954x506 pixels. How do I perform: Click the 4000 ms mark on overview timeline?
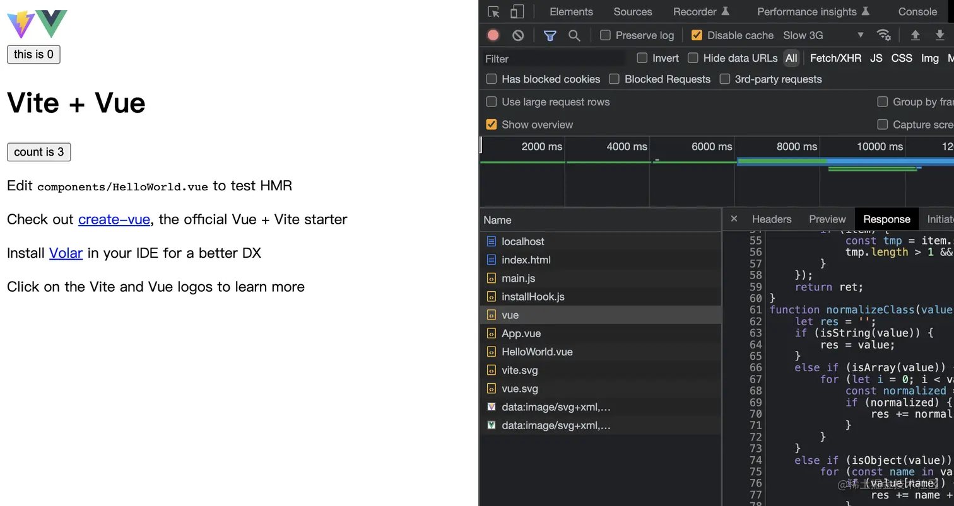tap(627, 146)
